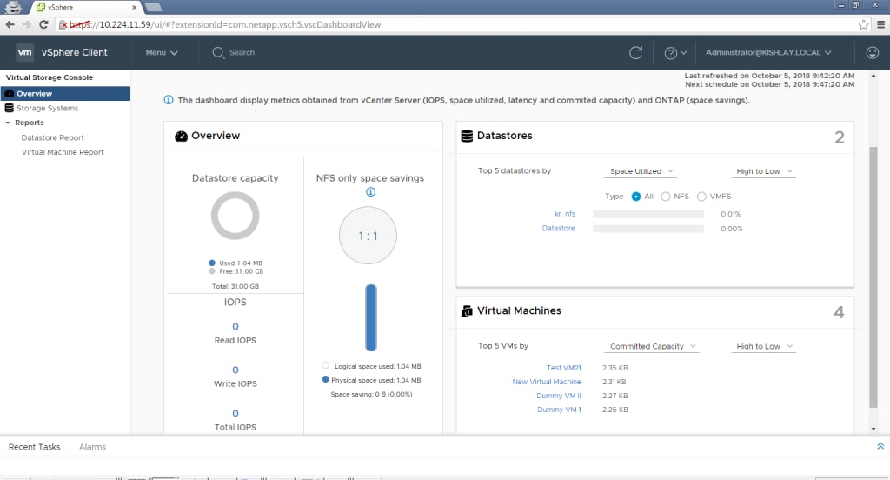Image resolution: width=890 pixels, height=480 pixels.
Task: Select the VMFS datastore type radio button
Action: pyautogui.click(x=702, y=197)
